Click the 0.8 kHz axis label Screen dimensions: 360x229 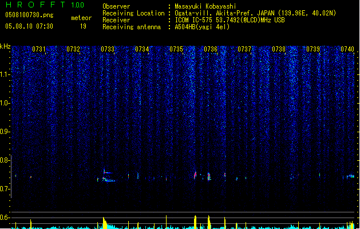(5, 160)
